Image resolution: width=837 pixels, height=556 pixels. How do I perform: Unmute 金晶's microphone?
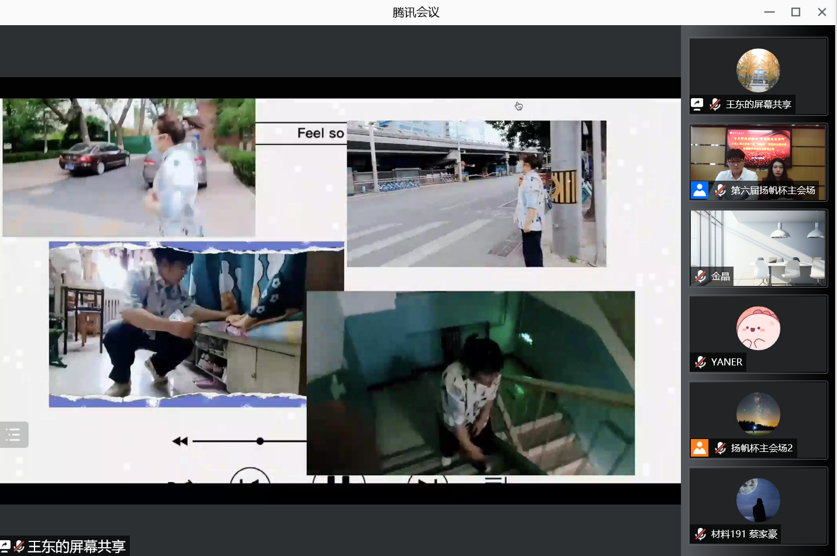click(x=700, y=276)
